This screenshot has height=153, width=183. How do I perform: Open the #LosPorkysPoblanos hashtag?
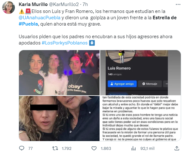(65, 43)
